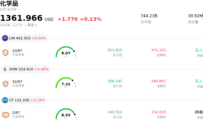Viewport: 203px width, 124px height.
Task: Click the CF score gauge 8.55
Action: click(x=66, y=114)
